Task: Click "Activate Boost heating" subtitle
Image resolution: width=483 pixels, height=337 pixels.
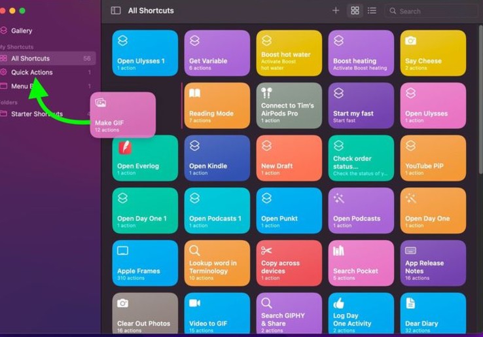Action: pyautogui.click(x=360, y=68)
